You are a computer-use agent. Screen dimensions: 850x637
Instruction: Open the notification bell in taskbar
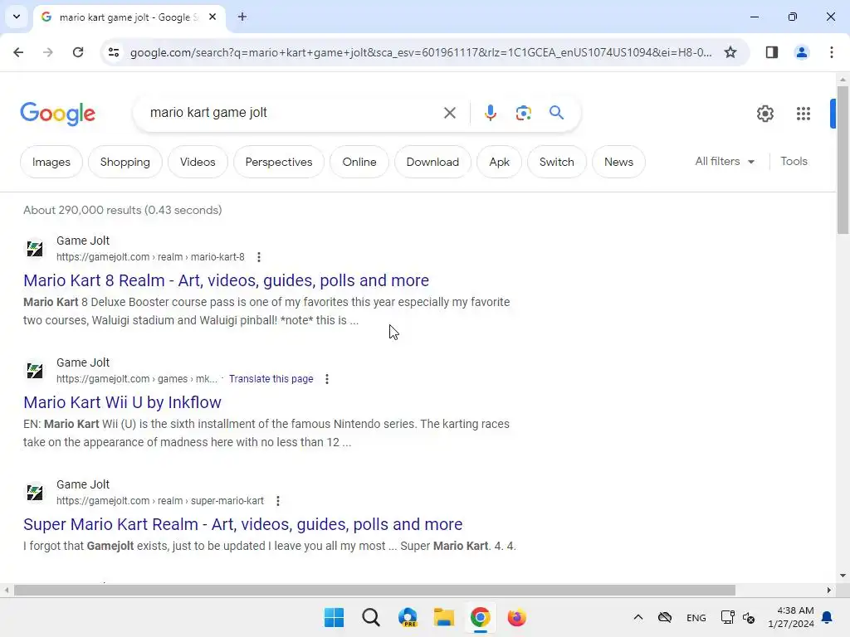tap(828, 617)
